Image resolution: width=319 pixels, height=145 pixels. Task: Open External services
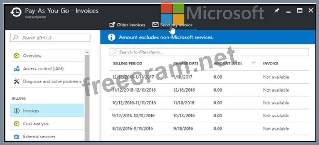coord(47,136)
